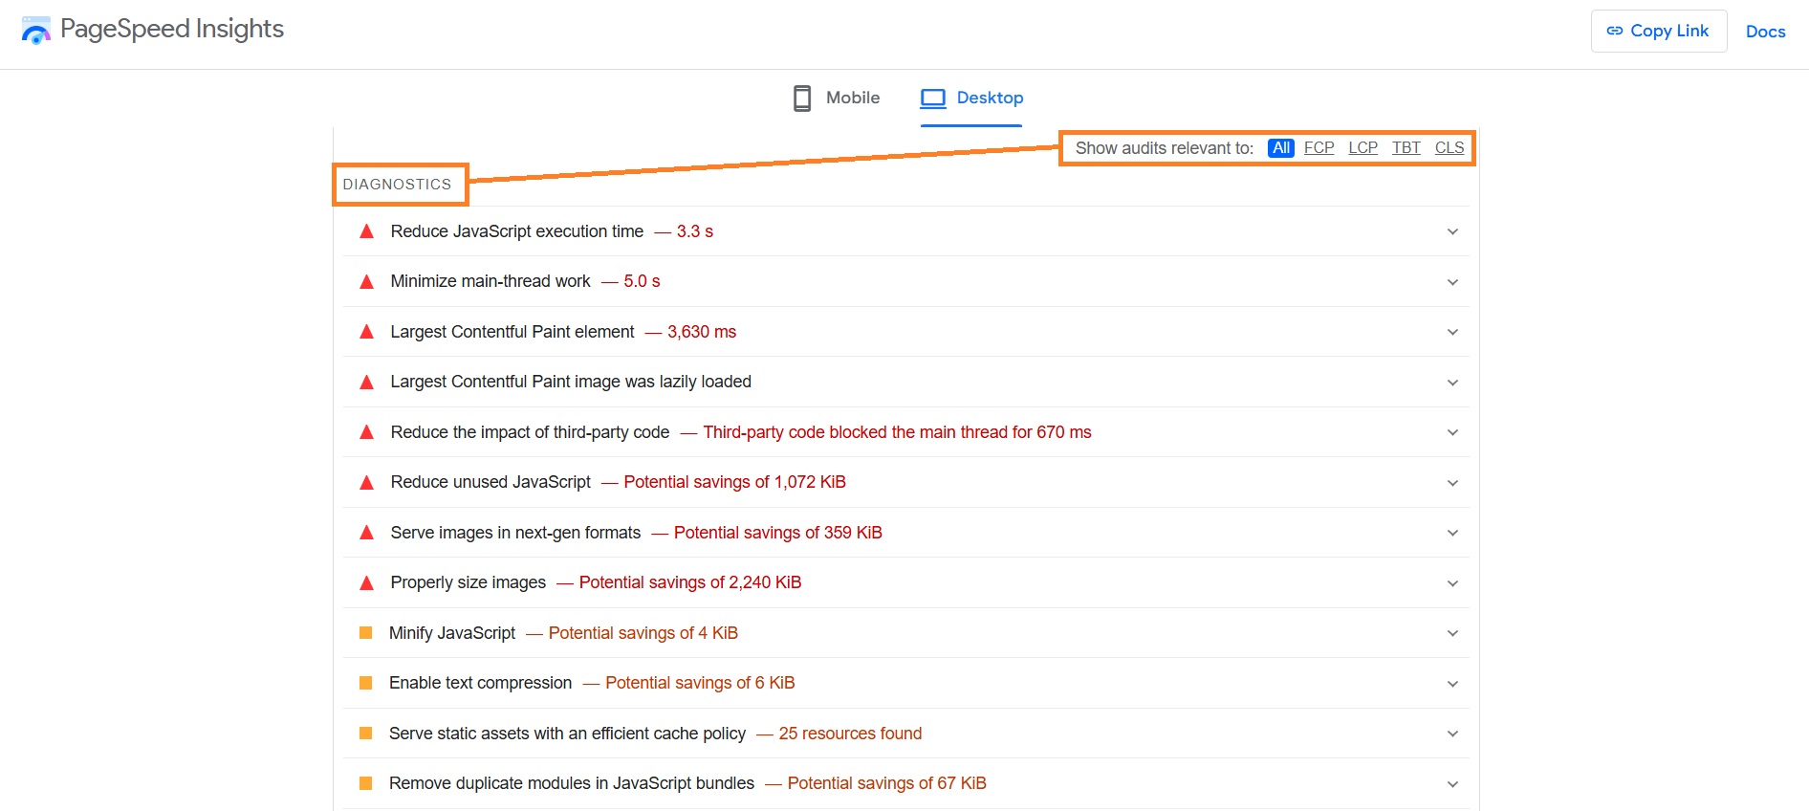Expand Reduce JavaScript execution time audit
1809x811 pixels.
(1452, 231)
